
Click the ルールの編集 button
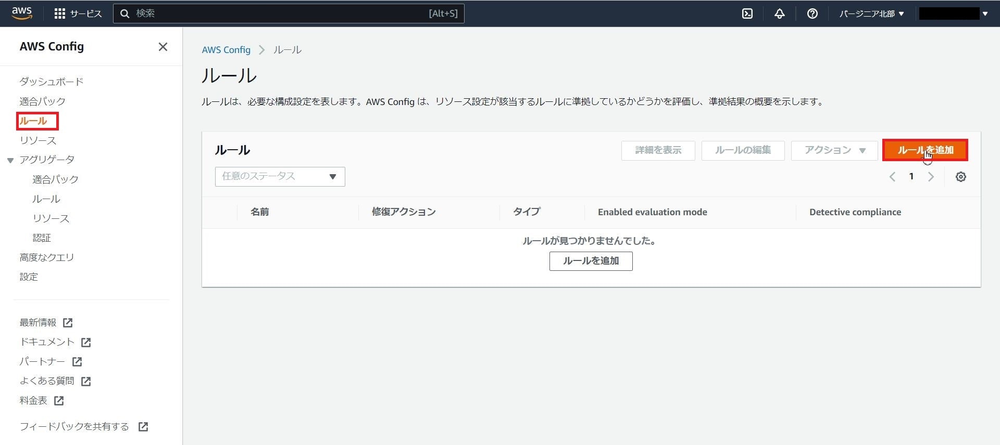pos(743,150)
